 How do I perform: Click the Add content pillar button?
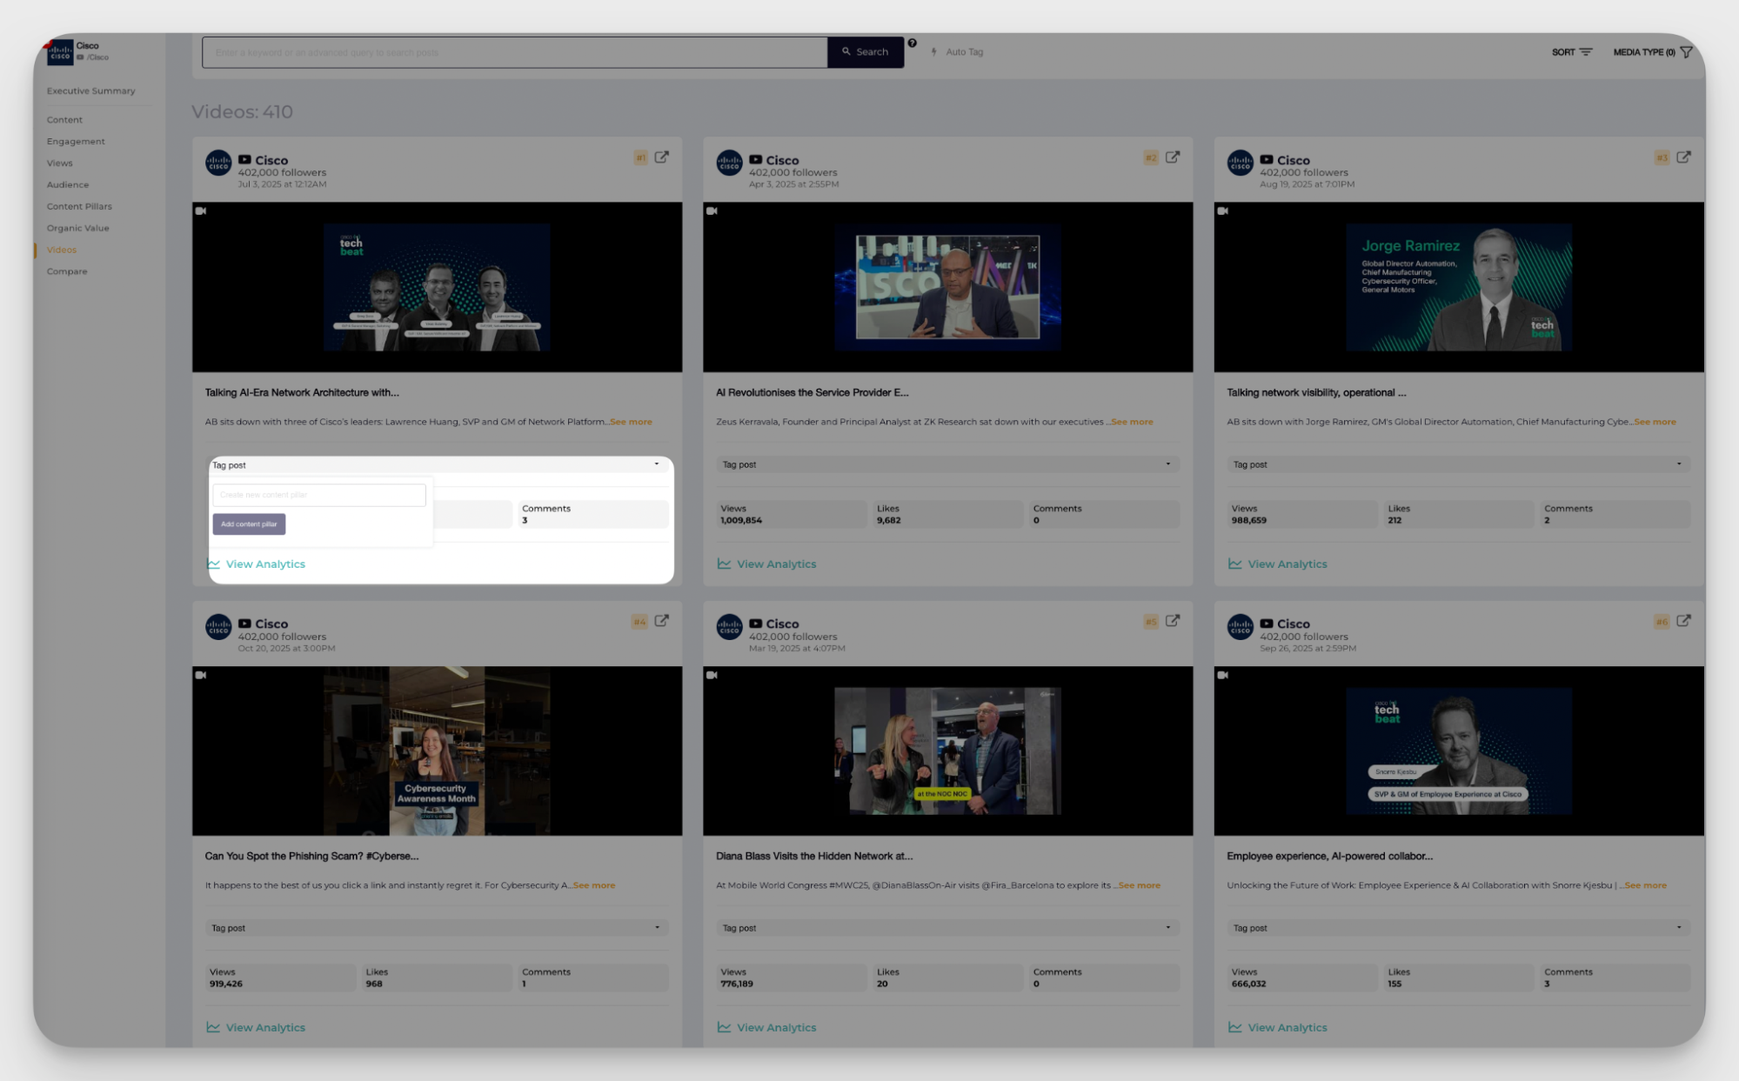249,524
